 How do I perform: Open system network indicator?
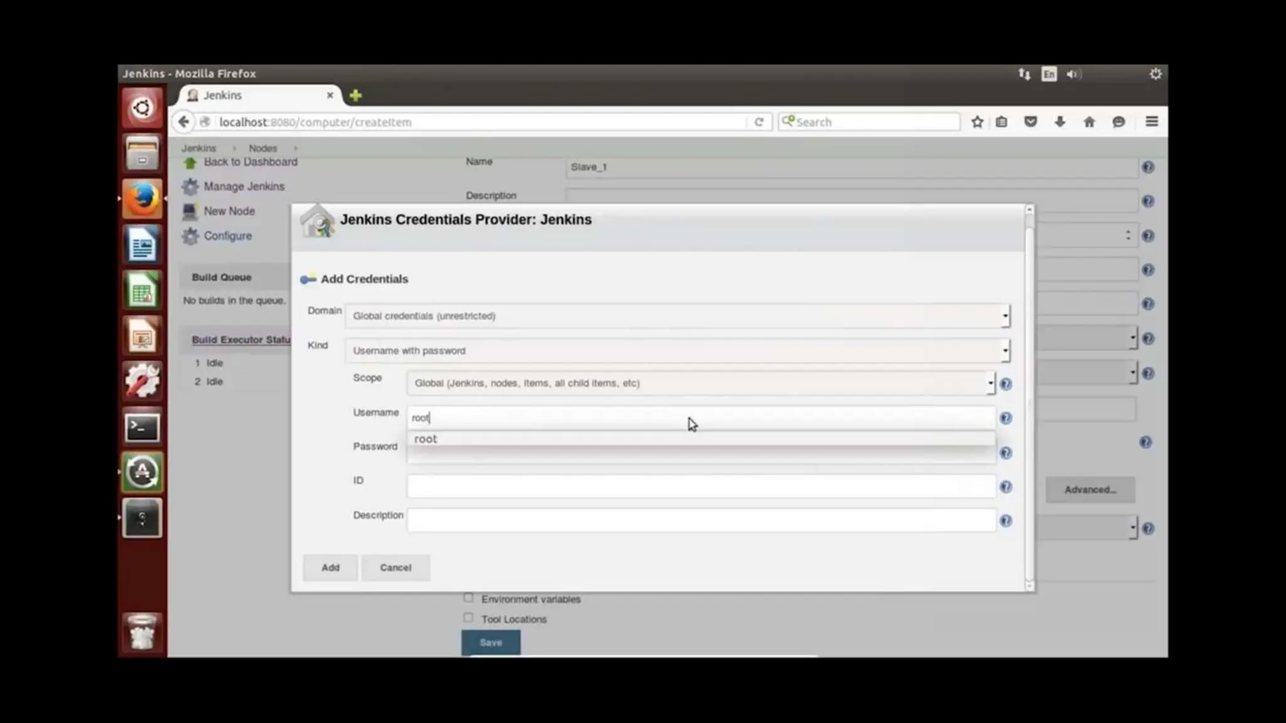(1024, 74)
